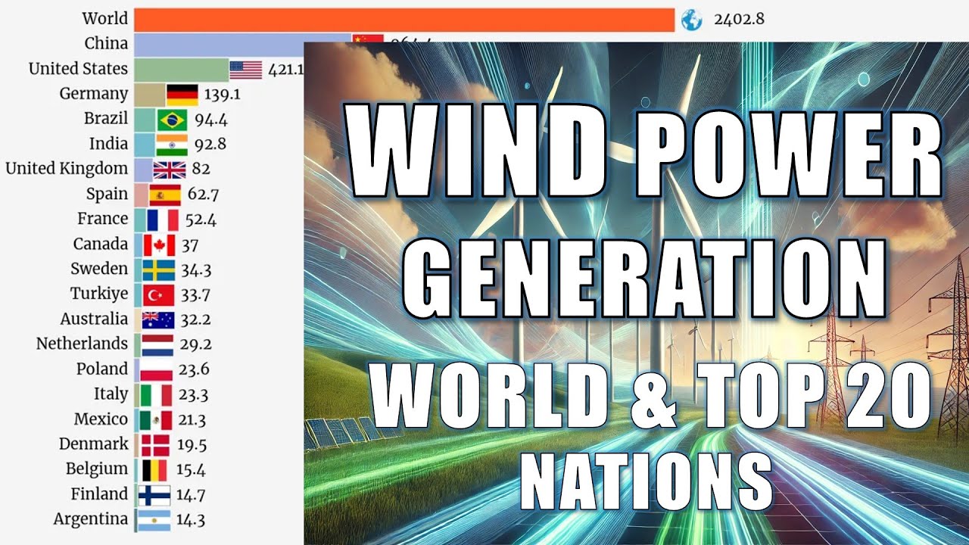Click the United Kingdom flag icon

coord(169,169)
